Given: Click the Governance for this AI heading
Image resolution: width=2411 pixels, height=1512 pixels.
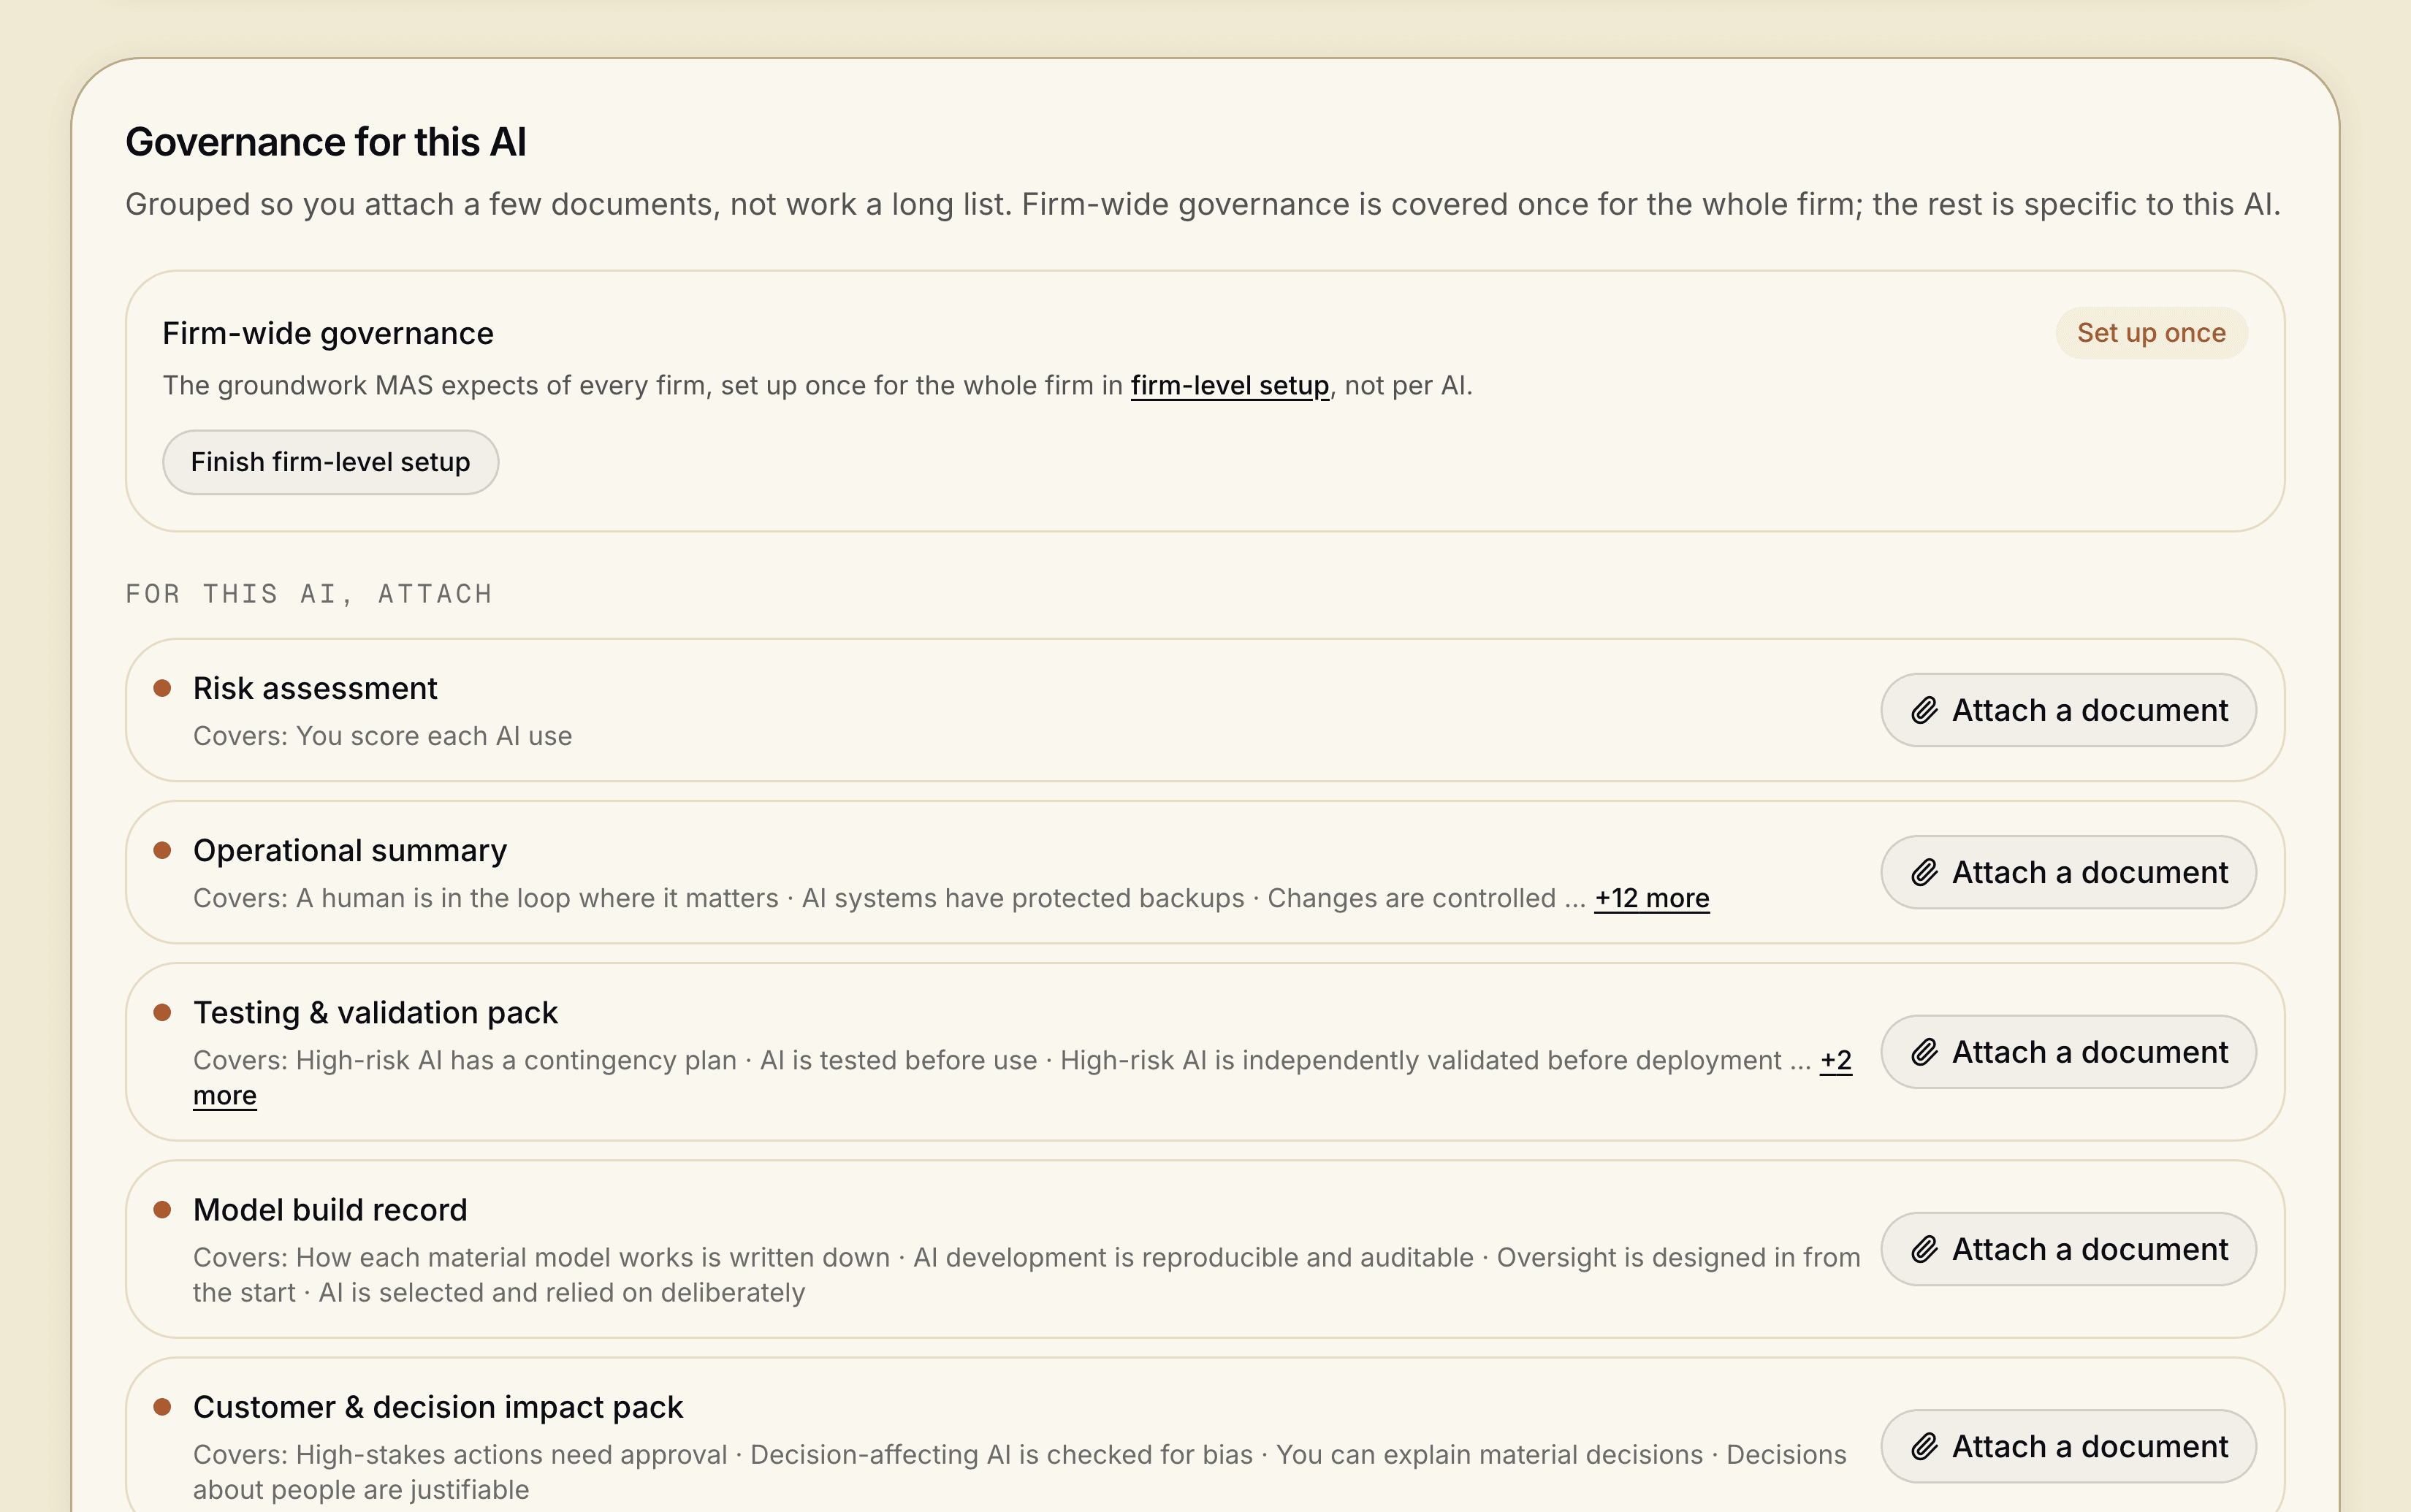Looking at the screenshot, I should [x=326, y=142].
